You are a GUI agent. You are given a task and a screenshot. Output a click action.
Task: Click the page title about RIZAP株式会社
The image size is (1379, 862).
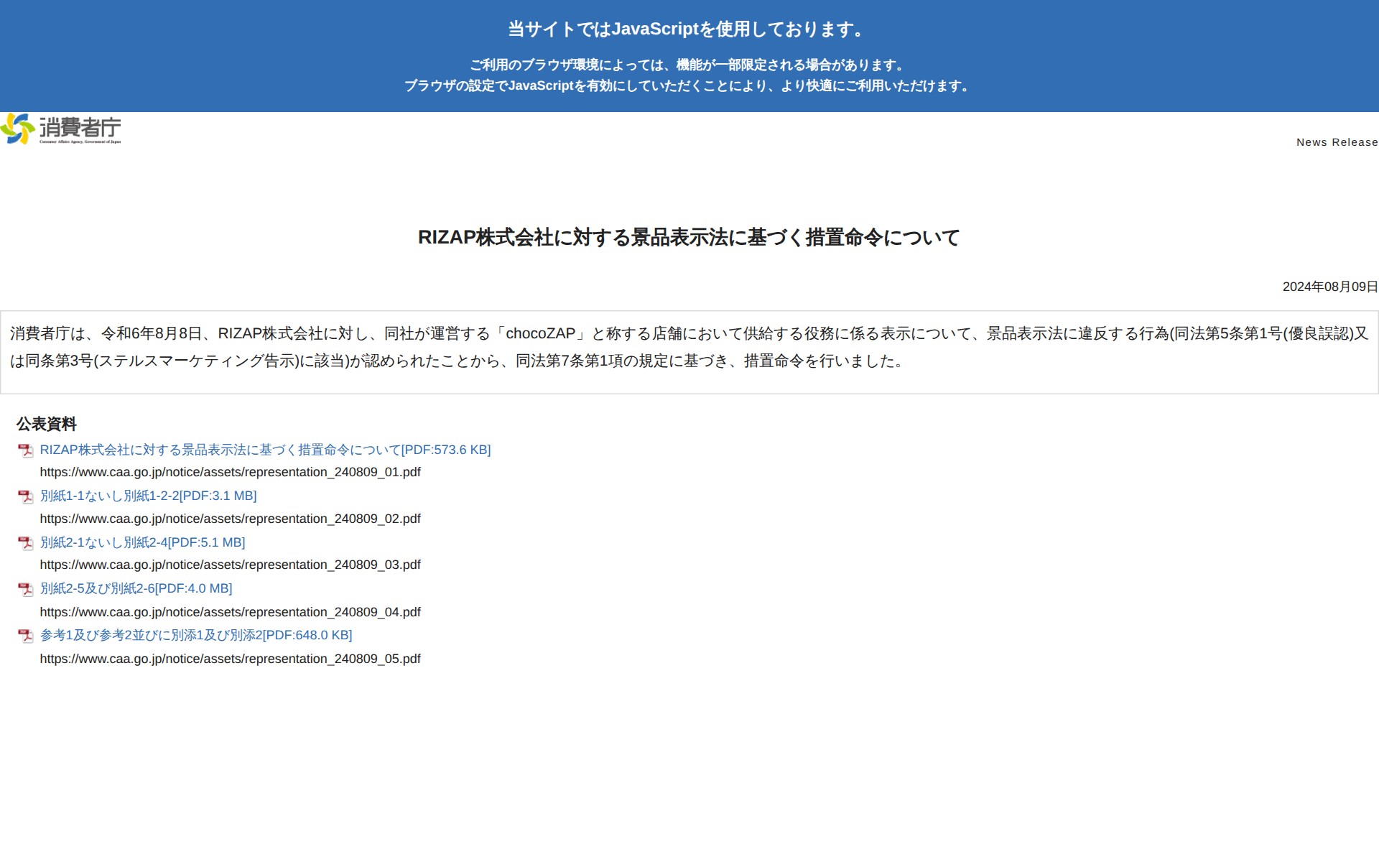point(689,237)
